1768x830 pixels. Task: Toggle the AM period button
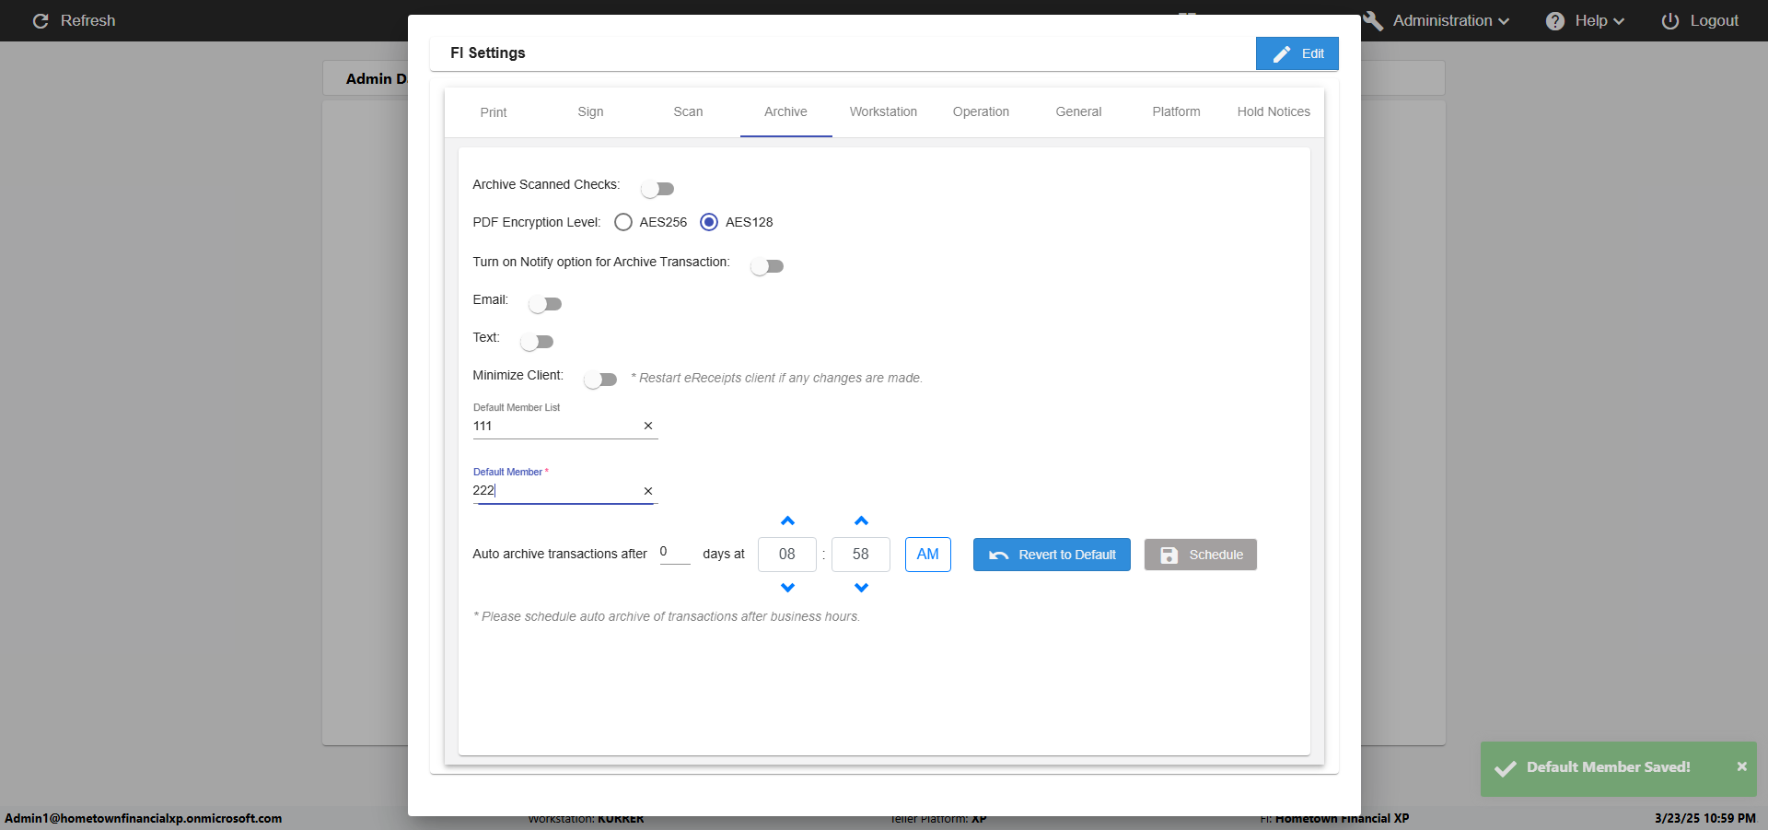pyautogui.click(x=927, y=555)
